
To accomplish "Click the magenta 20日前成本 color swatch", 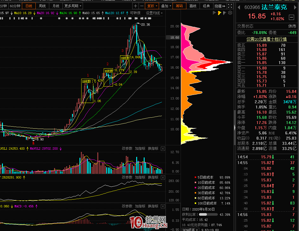I will [195, 188].
